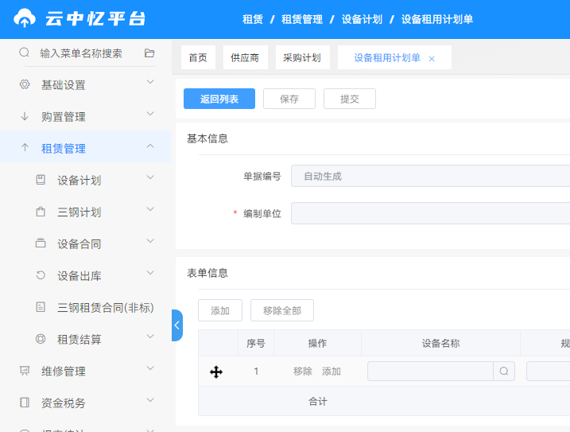This screenshot has width=570, height=432.
Task: Click the icon next to 资金税务
Action: (x=25, y=403)
